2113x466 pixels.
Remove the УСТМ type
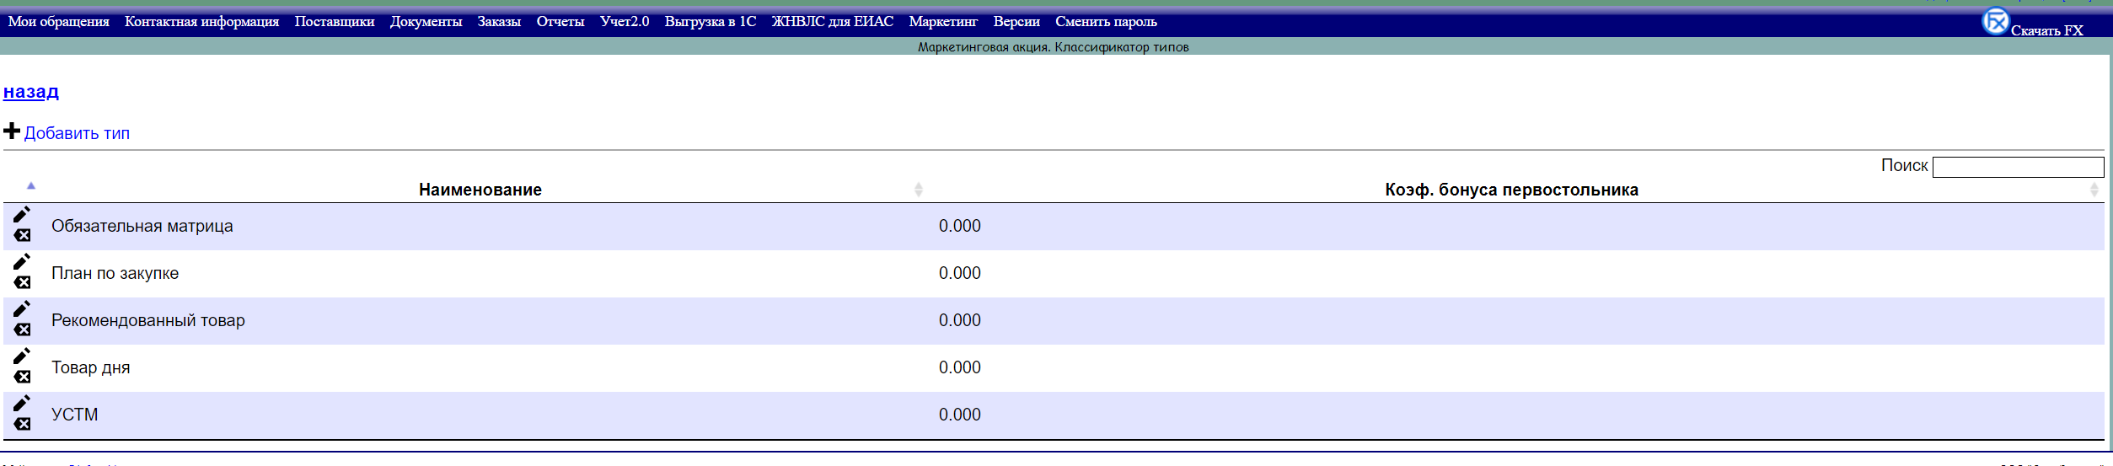(x=23, y=424)
